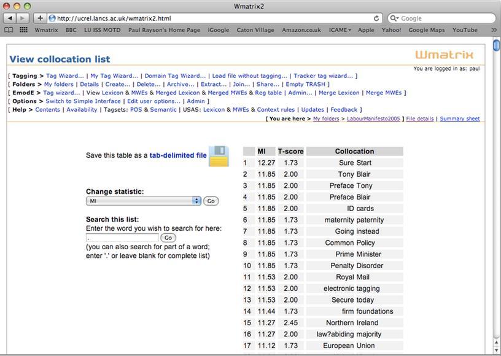Show more bookmarks with double-chevron
Image resolution: width=501 pixels, height=356 pixels.
tap(494, 29)
